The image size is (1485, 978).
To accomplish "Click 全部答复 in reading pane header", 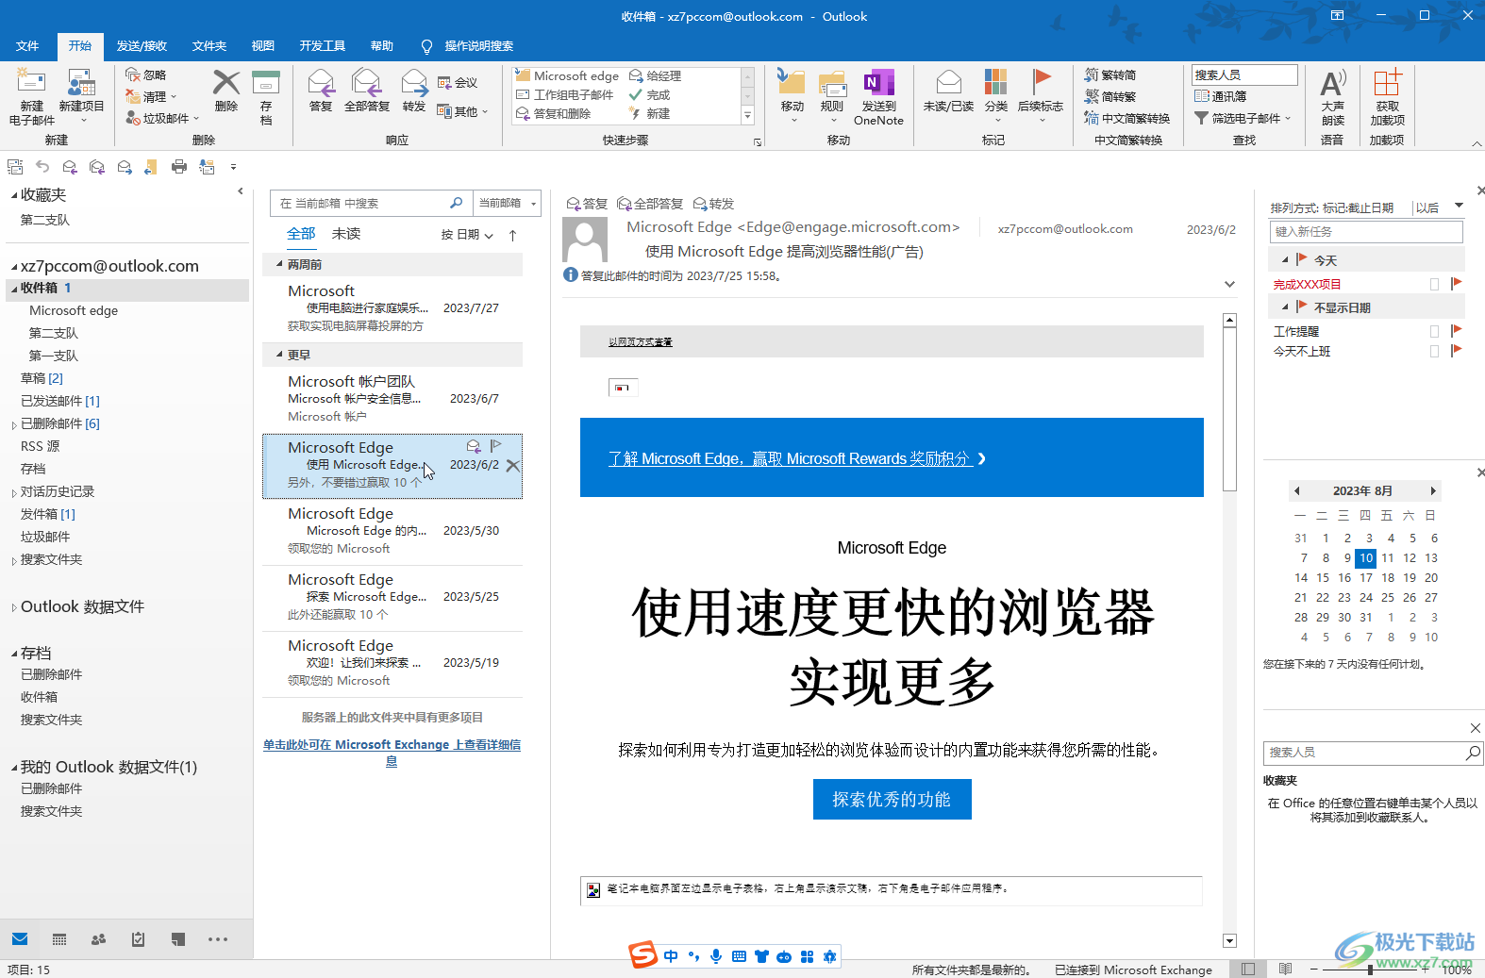I will pos(650,204).
